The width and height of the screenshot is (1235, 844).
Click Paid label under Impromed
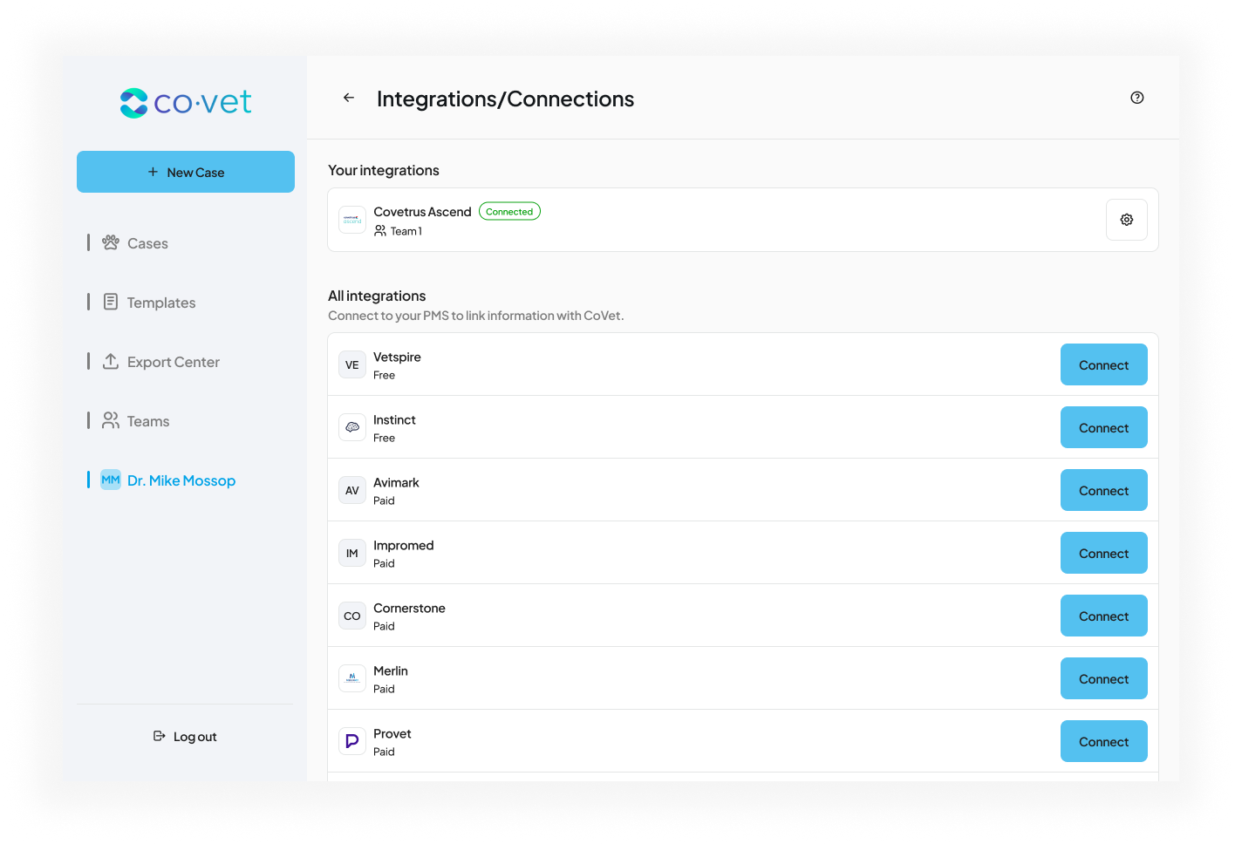click(384, 563)
